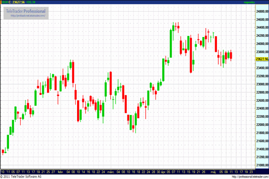Select the febr. month marker on date axis
Image resolution: width=269 pixels, height=179 pixels.
pos(61,171)
